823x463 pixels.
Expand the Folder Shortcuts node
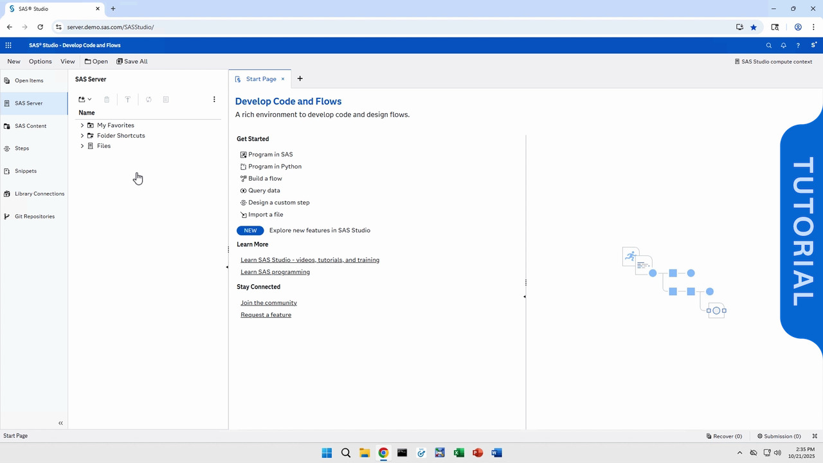click(82, 136)
